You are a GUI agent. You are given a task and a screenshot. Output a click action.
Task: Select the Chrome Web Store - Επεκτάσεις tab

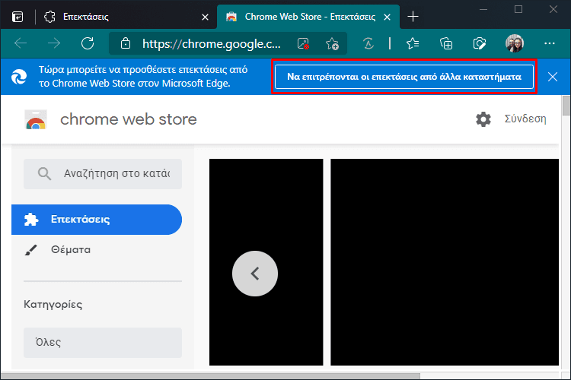click(x=308, y=17)
